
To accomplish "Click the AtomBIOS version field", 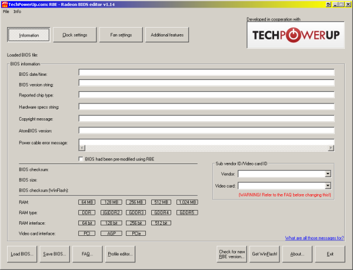I will (x=207, y=131).
